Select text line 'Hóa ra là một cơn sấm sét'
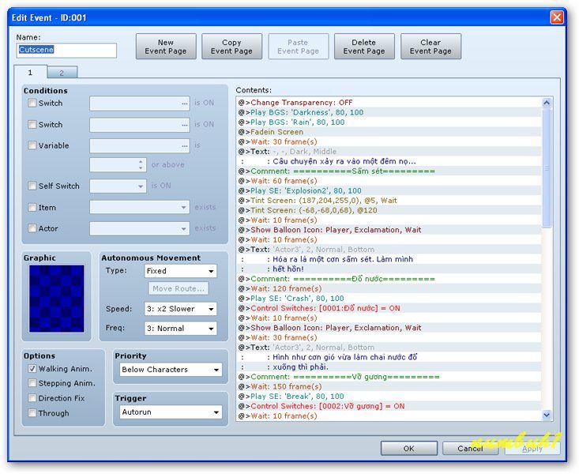579x474 pixels. click(x=389, y=259)
